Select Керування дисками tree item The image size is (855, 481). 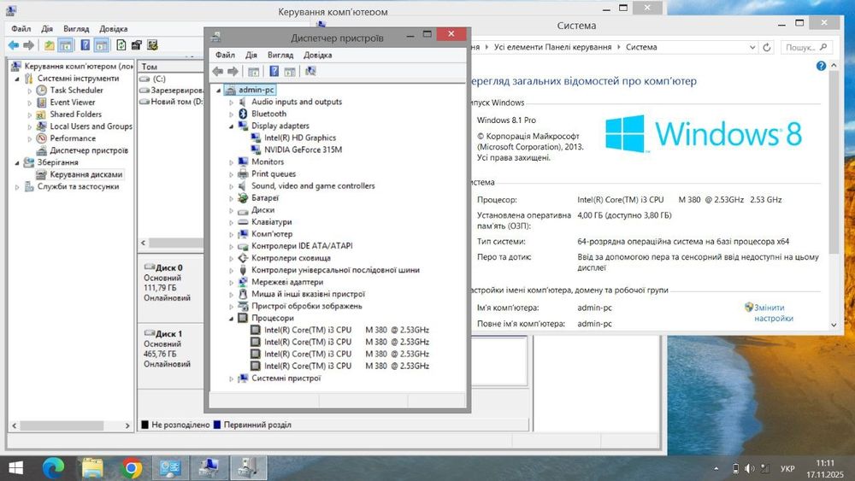(86, 174)
